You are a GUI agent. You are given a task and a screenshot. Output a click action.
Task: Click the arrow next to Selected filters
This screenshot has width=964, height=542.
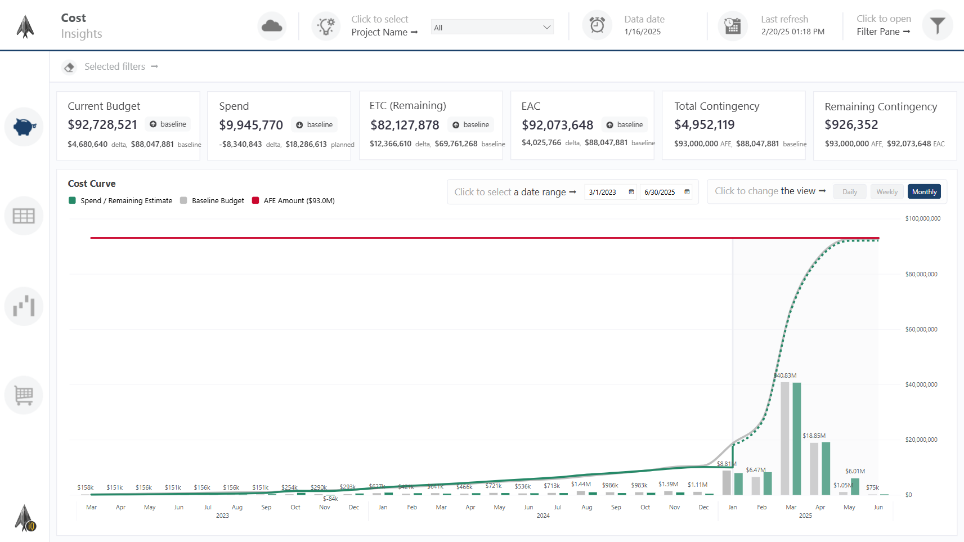click(x=154, y=66)
